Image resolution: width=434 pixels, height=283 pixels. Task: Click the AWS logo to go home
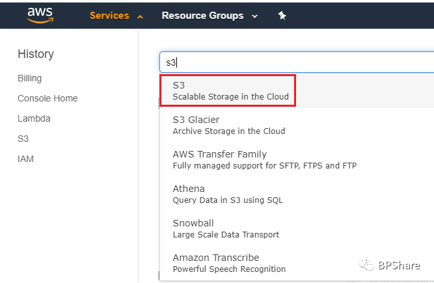pos(40,14)
